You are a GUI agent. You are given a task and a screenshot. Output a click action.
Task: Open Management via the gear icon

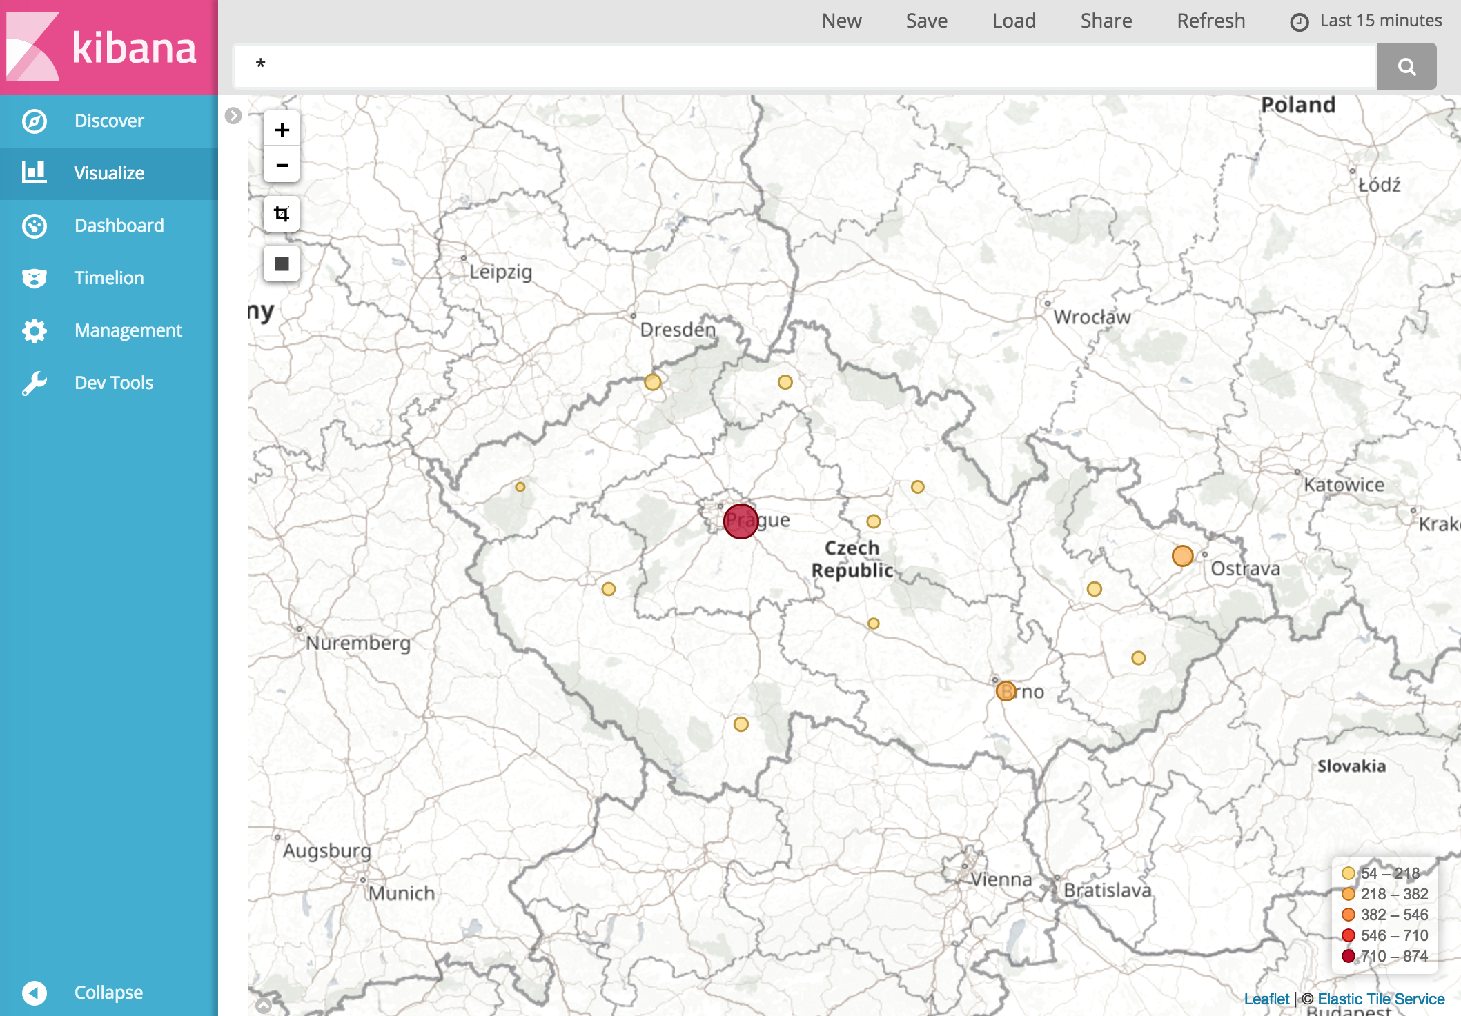point(35,330)
